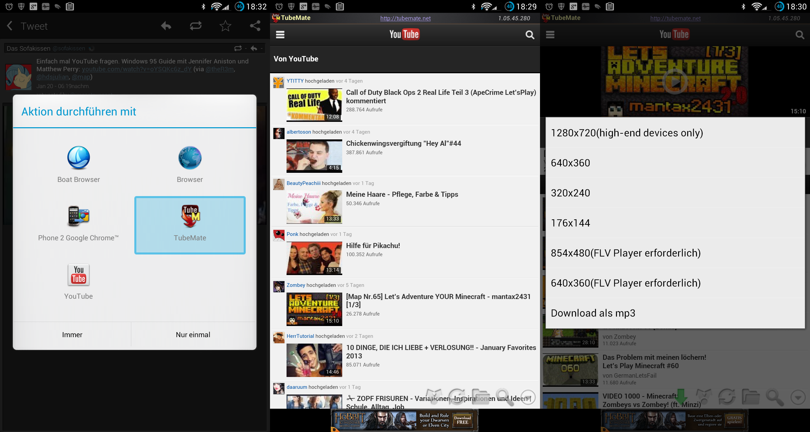
Task: Tap green download arrow in right screen
Action: 681,397
